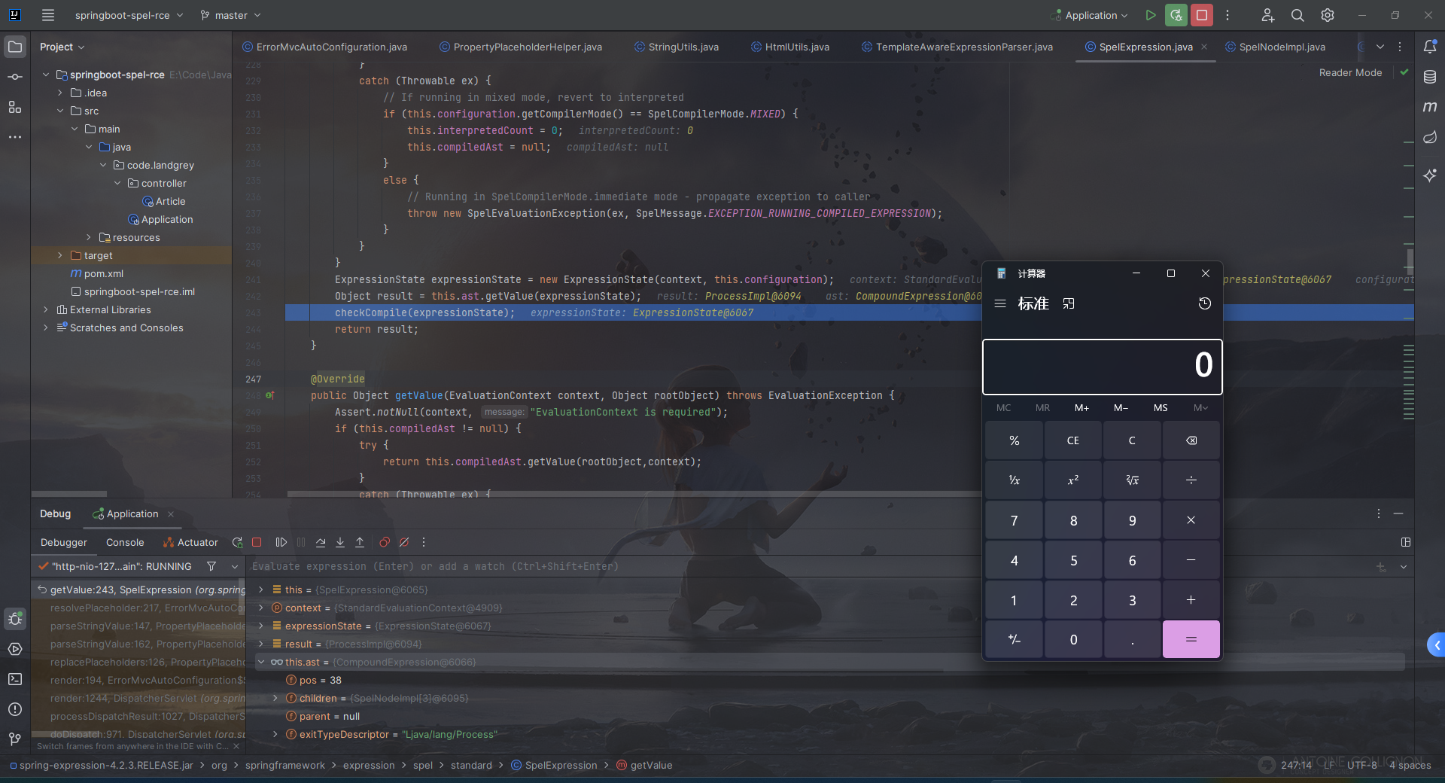1445x783 pixels.
Task: Open the main hamburger menu
Action: click(x=48, y=15)
